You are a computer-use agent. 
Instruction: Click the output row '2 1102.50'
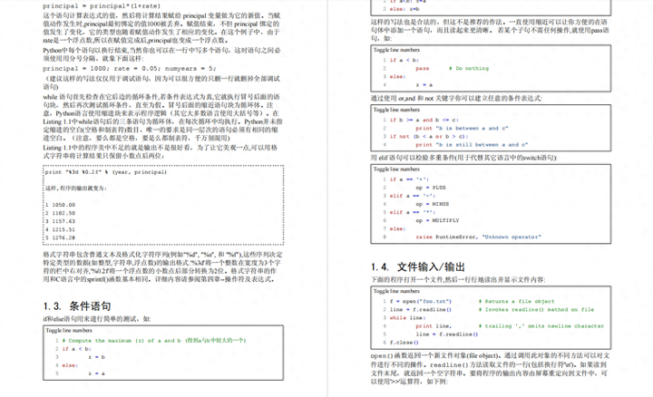61,213
